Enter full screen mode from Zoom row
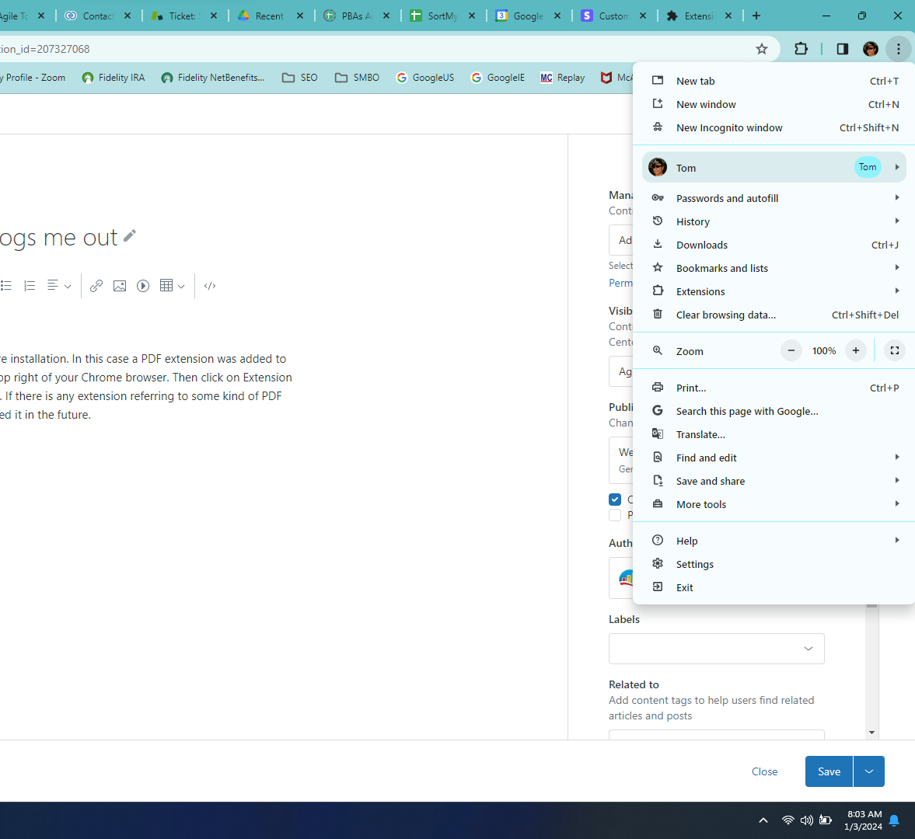 click(x=895, y=350)
